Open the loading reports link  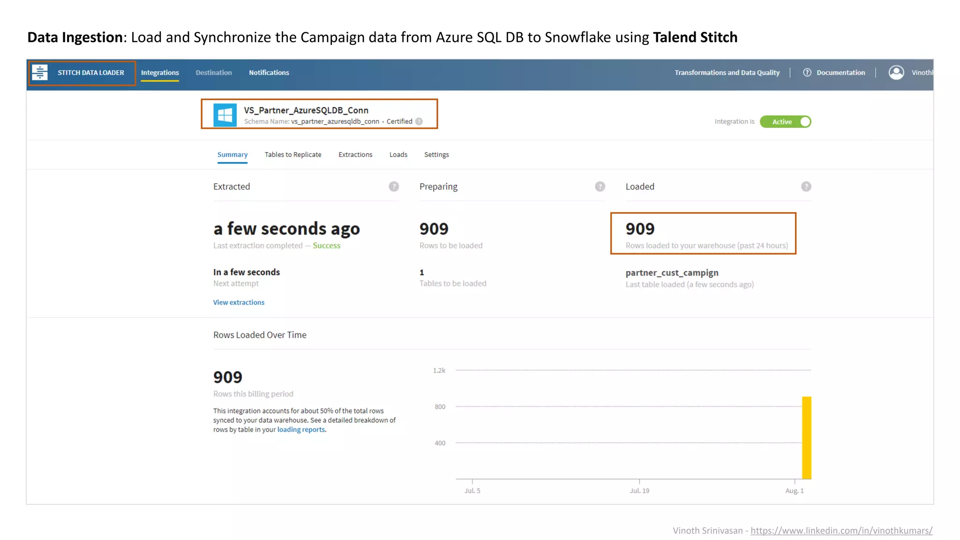point(301,429)
